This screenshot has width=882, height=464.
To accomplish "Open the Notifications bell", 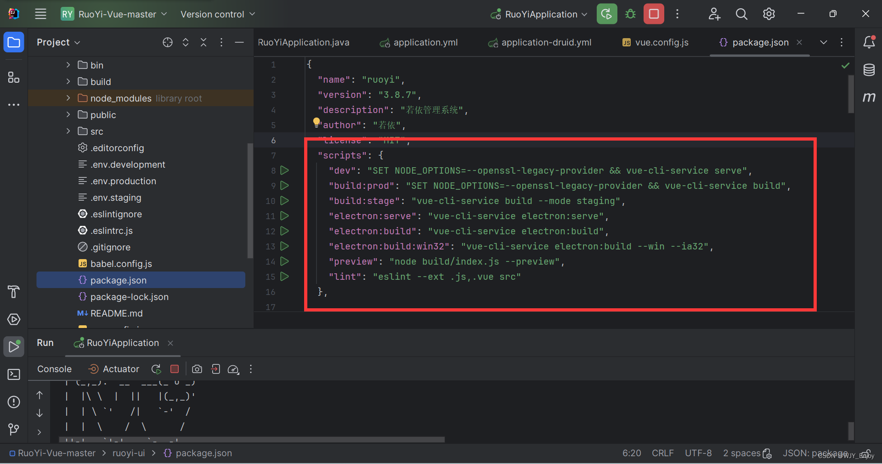I will (x=869, y=42).
